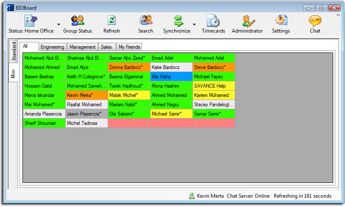Expand the toolbar overflow chevron

pyautogui.click(x=338, y=15)
